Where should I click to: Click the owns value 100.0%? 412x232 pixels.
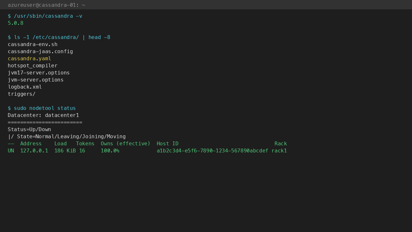[110, 151]
